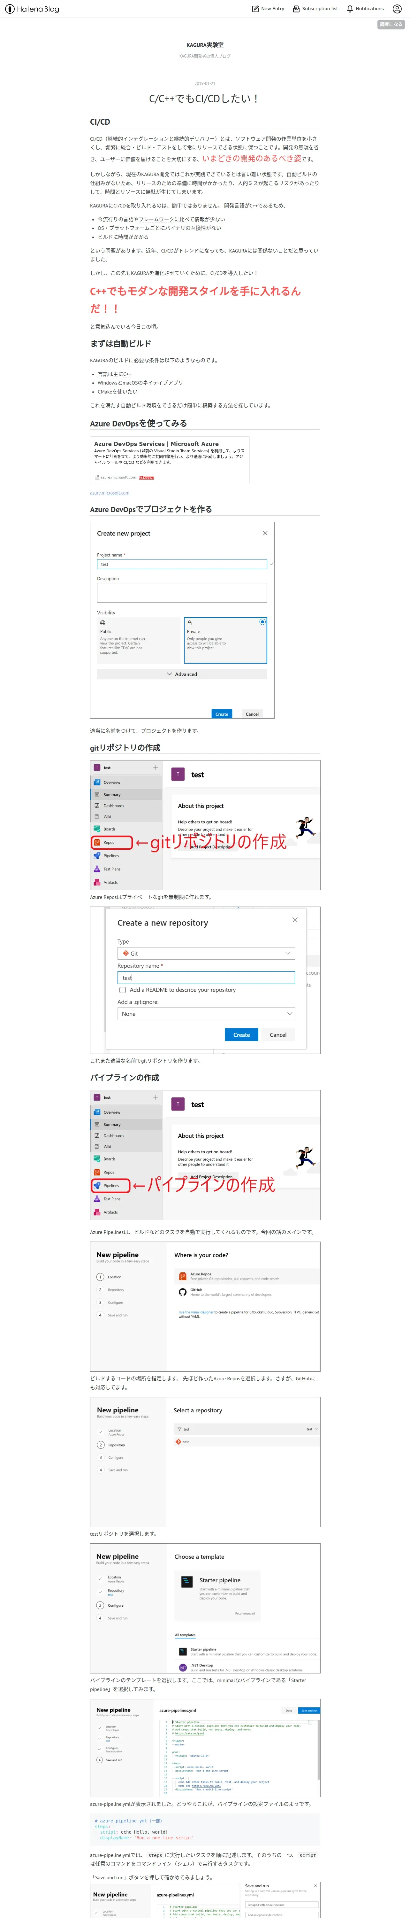Switch to the All templates tab
410x1918 pixels.
point(185,1635)
